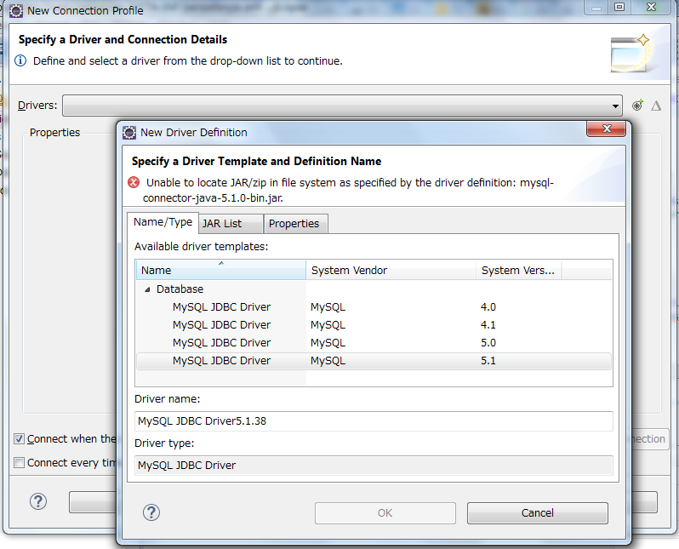Click the red error icon in message area

click(134, 182)
